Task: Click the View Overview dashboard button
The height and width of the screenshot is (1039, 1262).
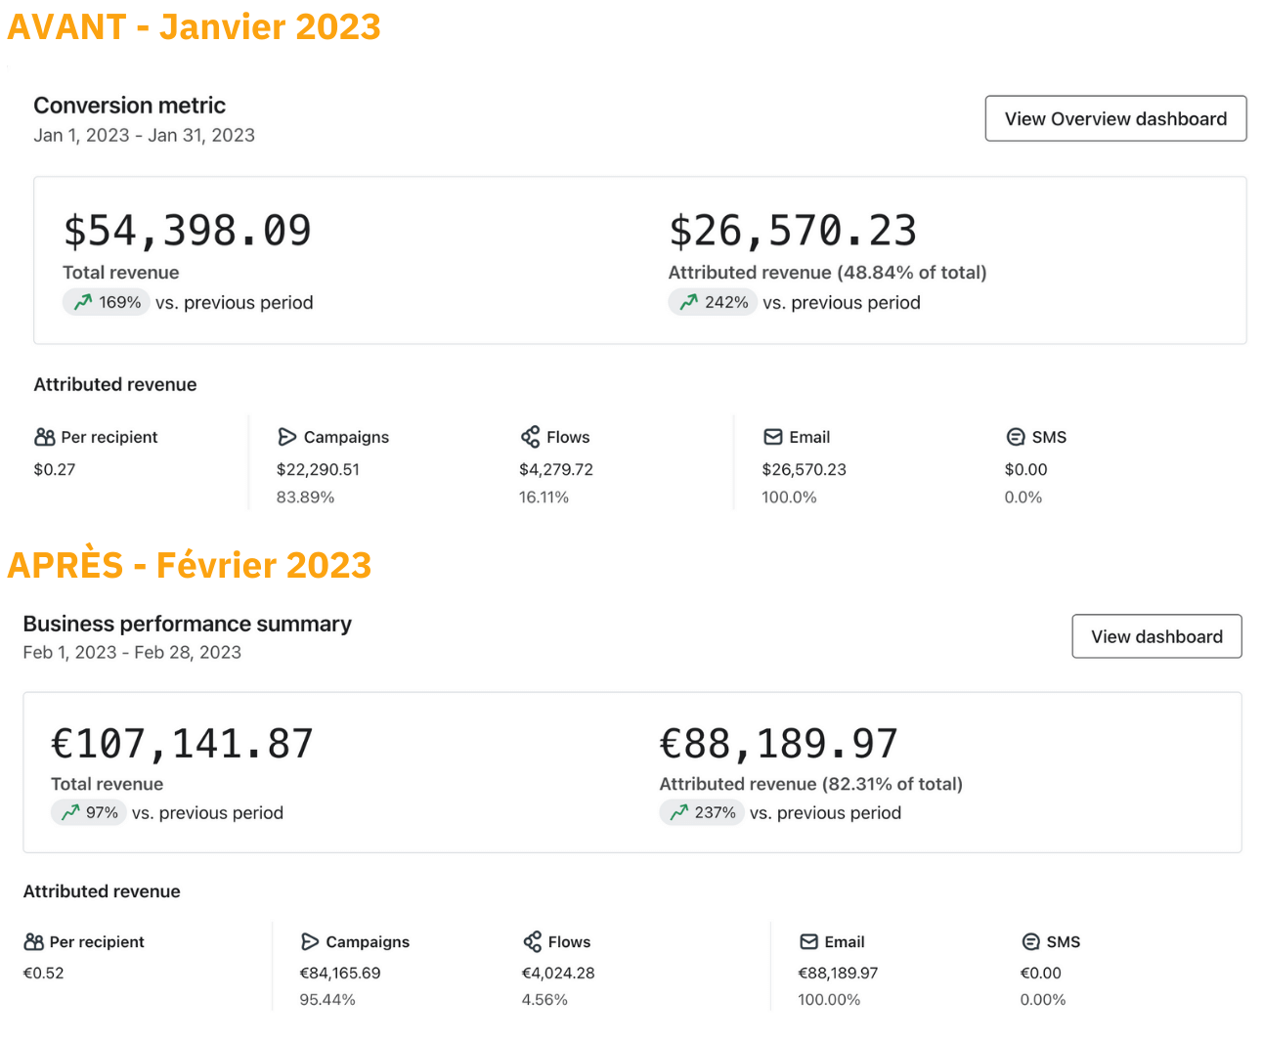Action: tap(1115, 118)
